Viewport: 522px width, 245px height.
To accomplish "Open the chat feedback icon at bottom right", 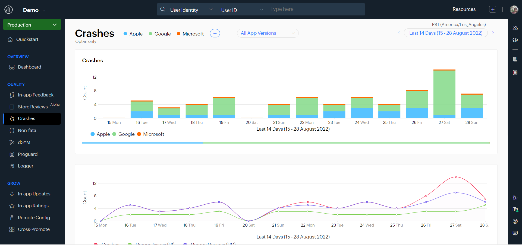I will click(515, 233).
